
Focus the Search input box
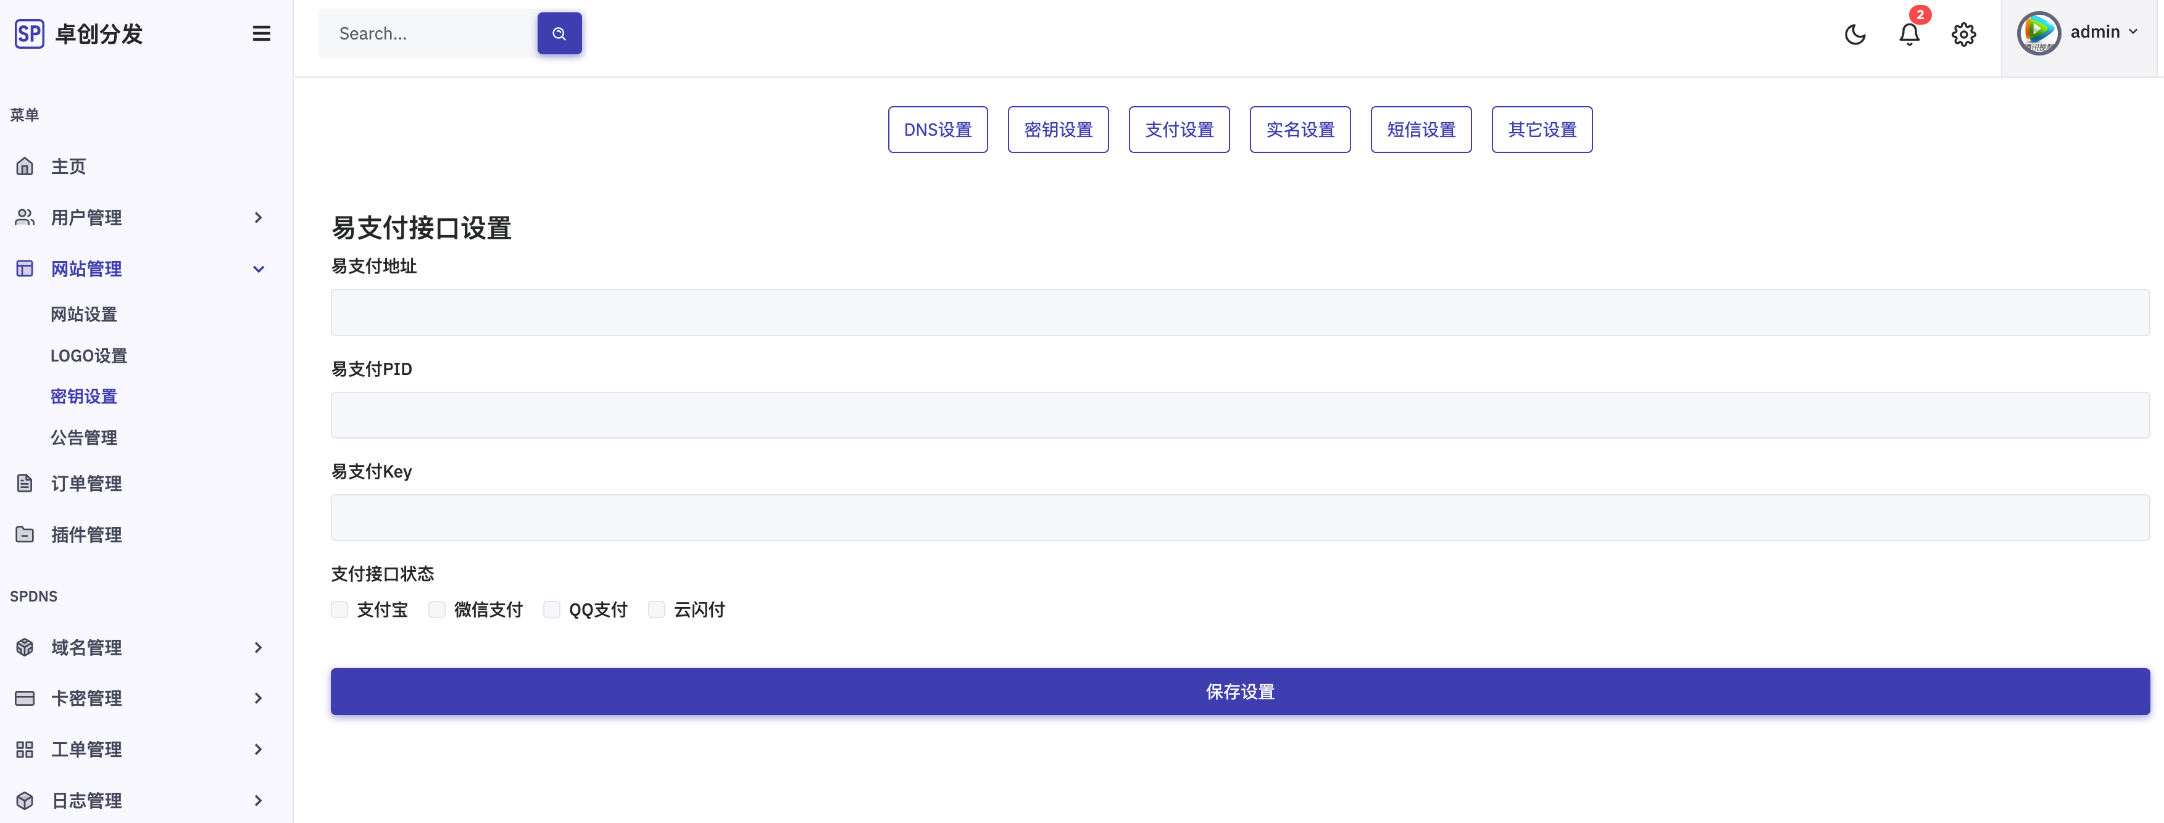tap(428, 33)
